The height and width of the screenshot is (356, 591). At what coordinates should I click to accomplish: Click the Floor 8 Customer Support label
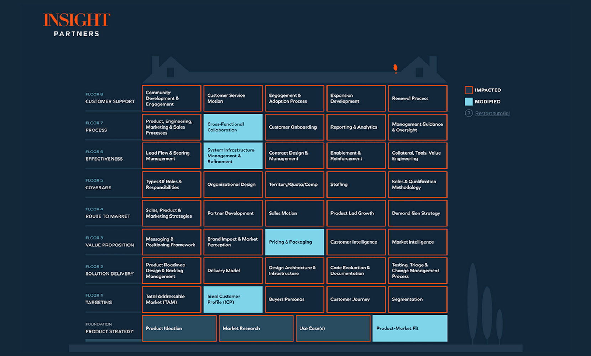tap(110, 98)
